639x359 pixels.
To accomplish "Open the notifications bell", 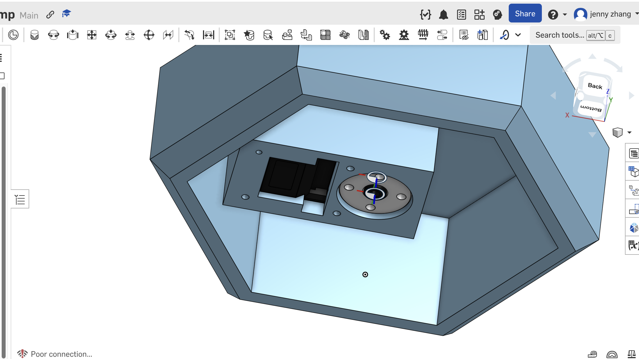I will [x=444, y=14].
